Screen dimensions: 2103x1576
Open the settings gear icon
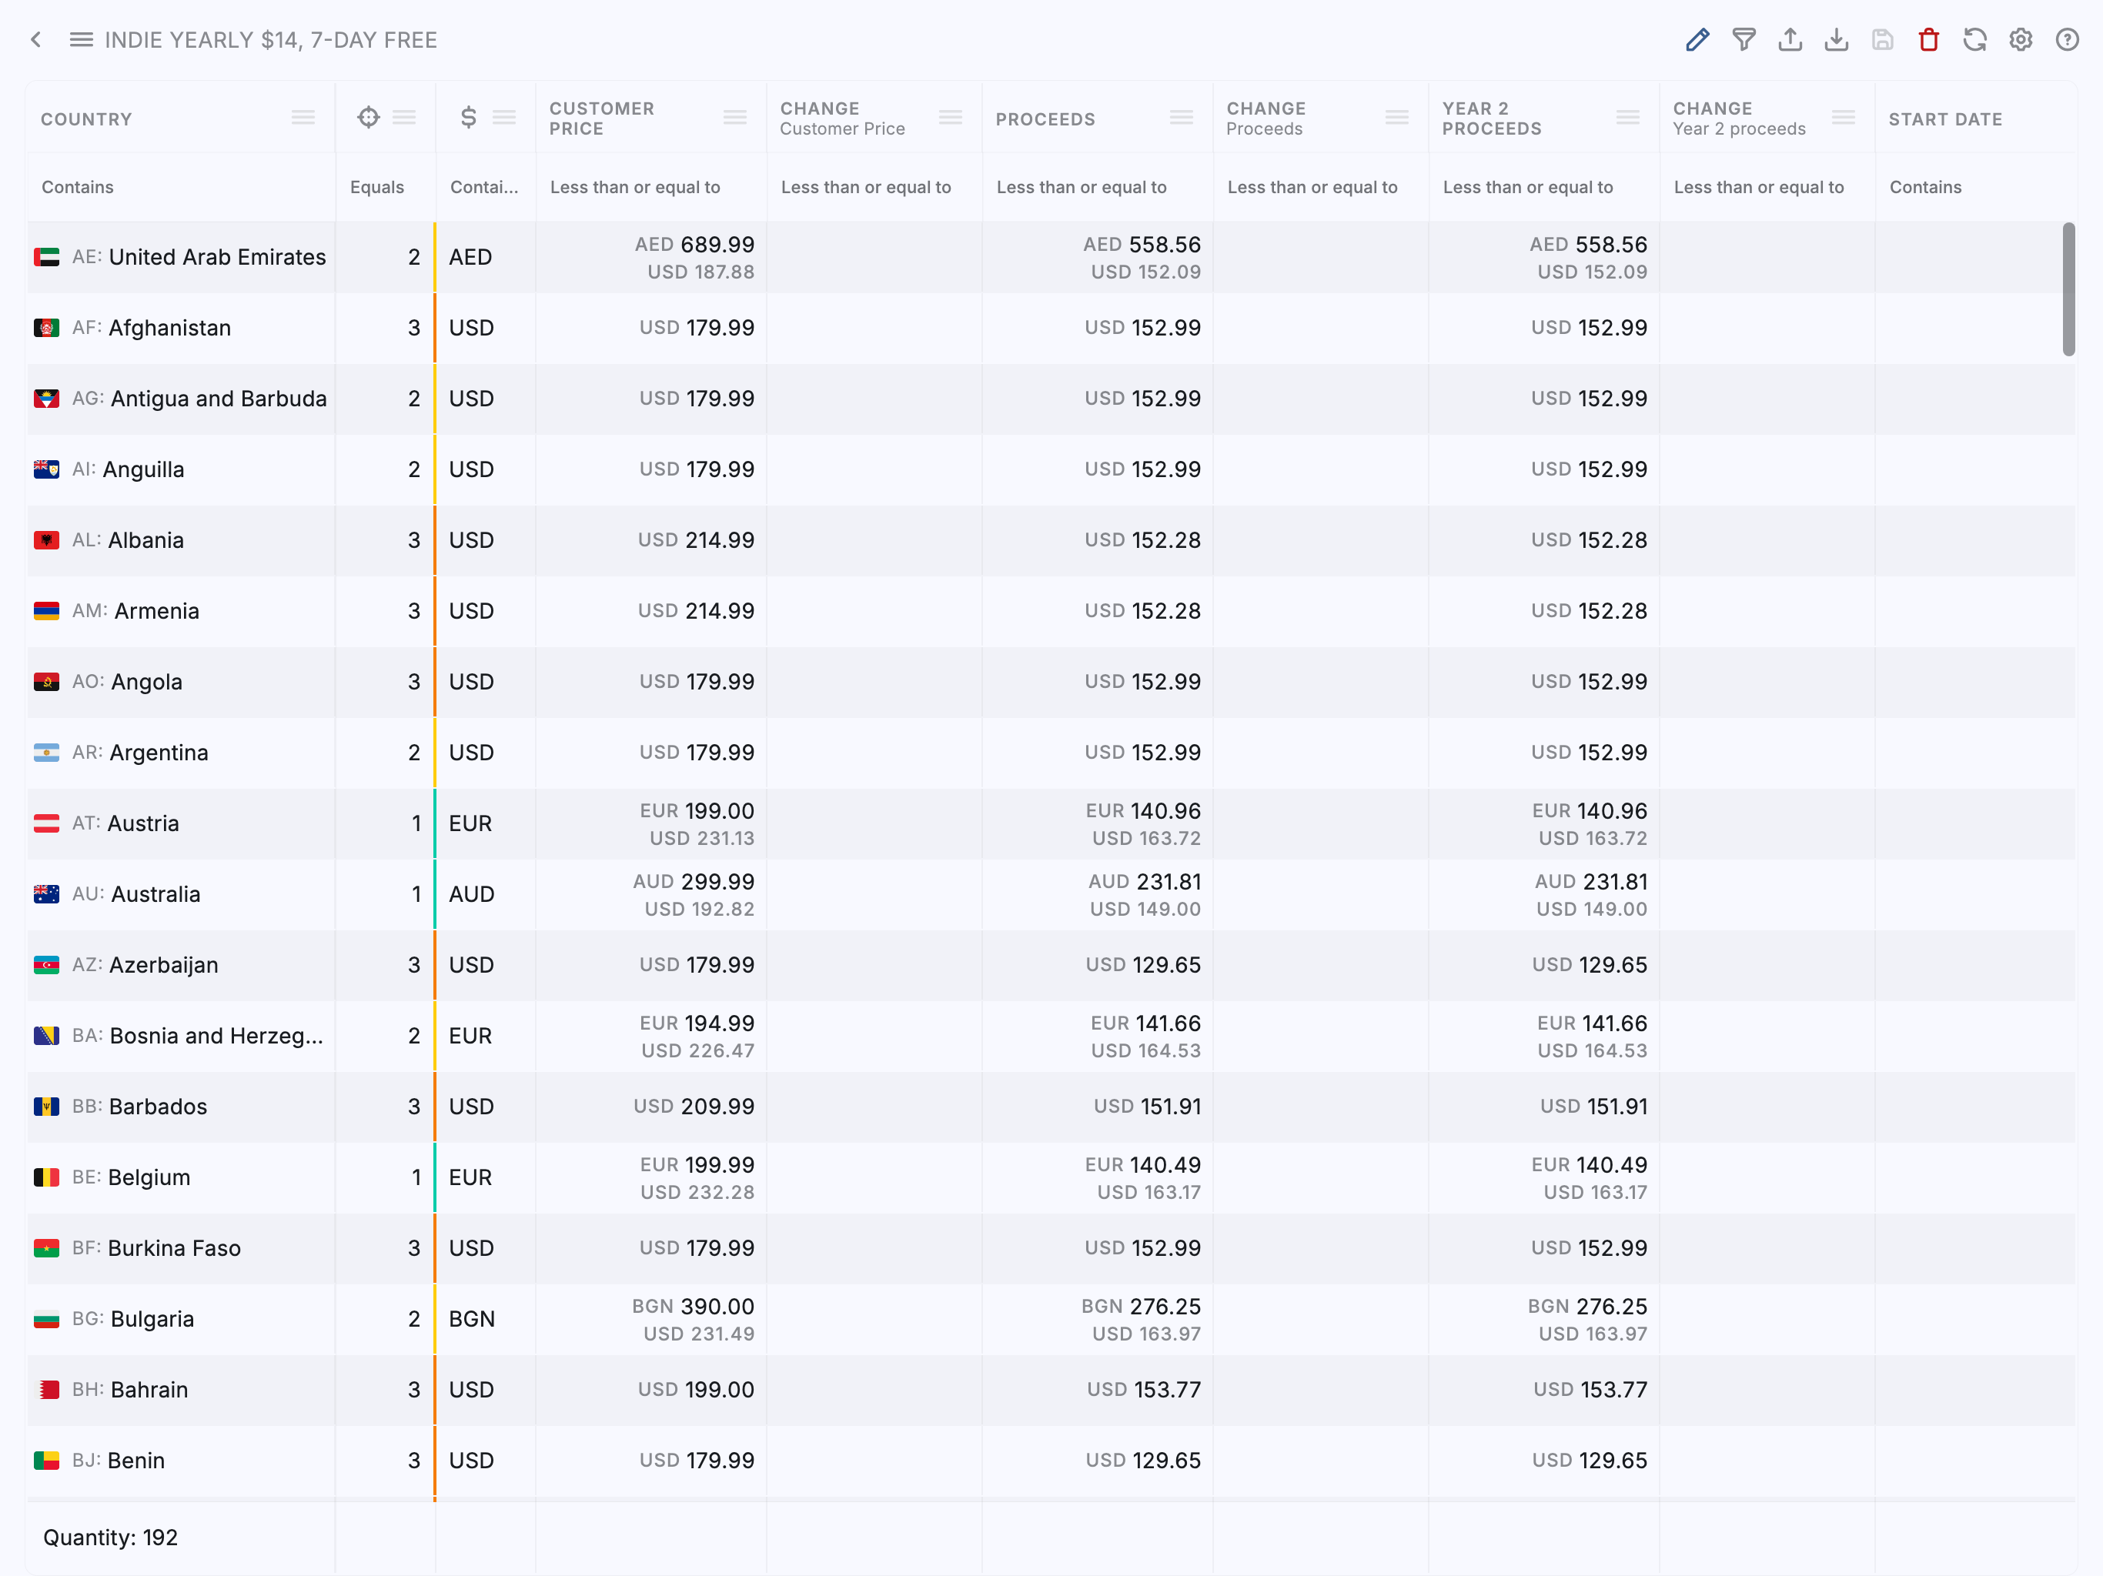(2021, 40)
